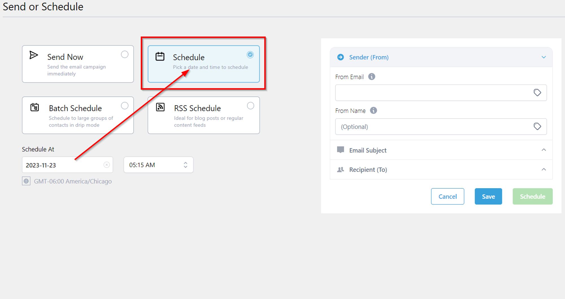Clear the scheduled date 2023-11-23
The height and width of the screenshot is (299, 565).
tap(107, 165)
